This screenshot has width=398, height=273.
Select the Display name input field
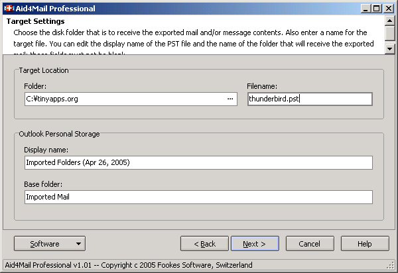click(x=198, y=162)
